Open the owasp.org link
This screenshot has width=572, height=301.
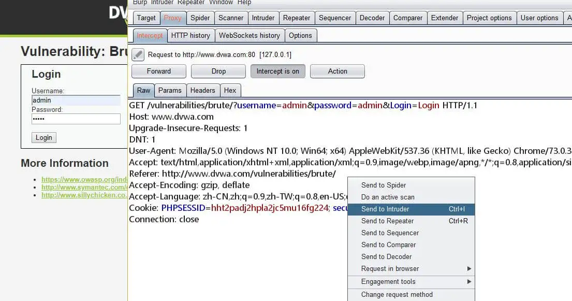[84, 179]
